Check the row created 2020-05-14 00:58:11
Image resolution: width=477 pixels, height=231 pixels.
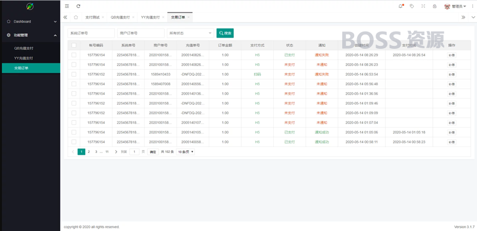74,142
